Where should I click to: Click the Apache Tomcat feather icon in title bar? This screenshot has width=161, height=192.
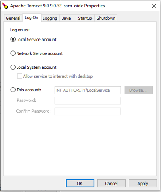[x=5, y=6]
